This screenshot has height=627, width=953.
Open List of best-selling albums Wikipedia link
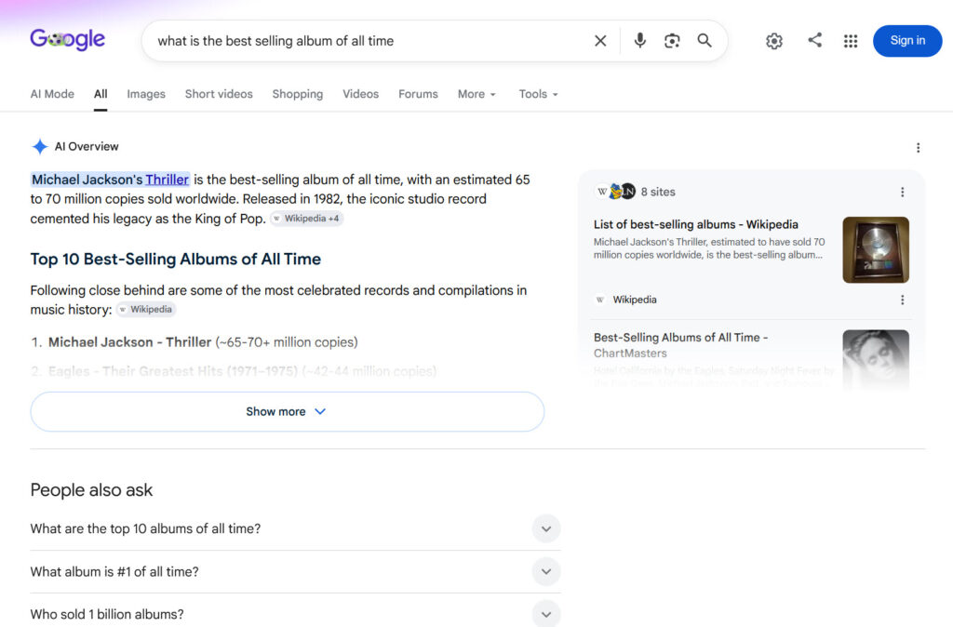pyautogui.click(x=696, y=224)
